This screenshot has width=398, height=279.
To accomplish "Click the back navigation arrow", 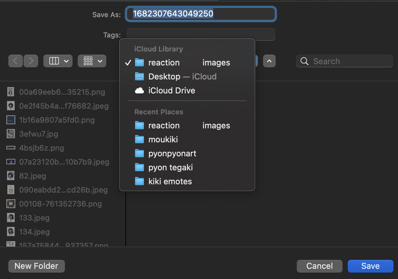I will [15, 61].
